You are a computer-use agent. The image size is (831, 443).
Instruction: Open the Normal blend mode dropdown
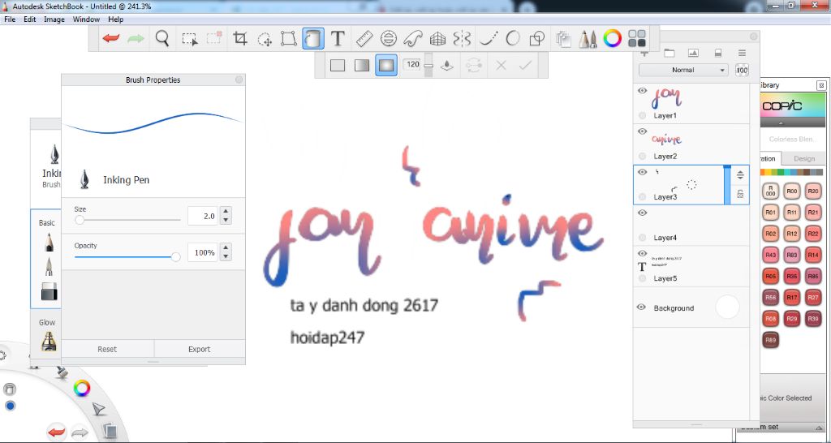[683, 70]
